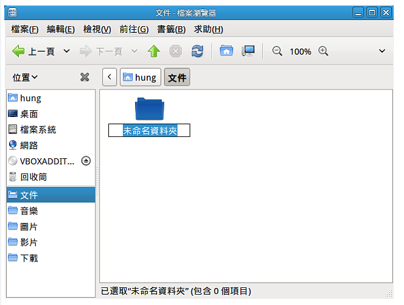Zoom in with the magnifier plus icon

323,51
